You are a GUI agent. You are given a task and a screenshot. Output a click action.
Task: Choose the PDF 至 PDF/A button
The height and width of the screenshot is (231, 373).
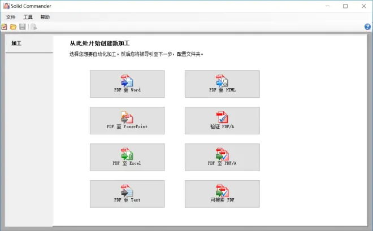point(222,157)
